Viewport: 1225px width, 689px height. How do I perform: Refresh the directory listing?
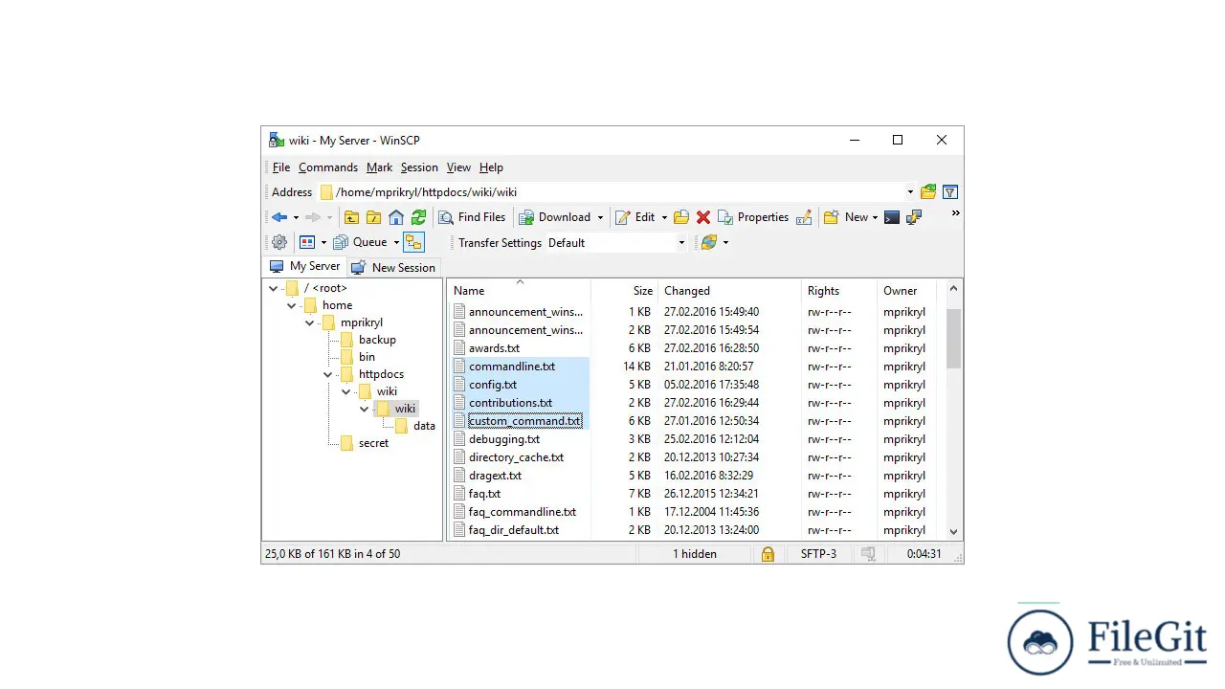[418, 217]
